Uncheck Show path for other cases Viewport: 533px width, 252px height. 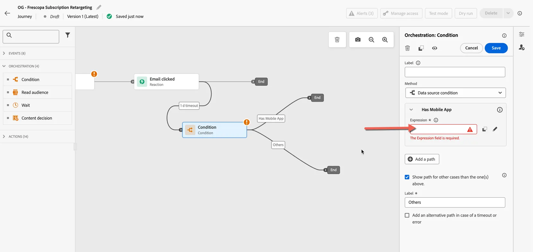coord(407,177)
